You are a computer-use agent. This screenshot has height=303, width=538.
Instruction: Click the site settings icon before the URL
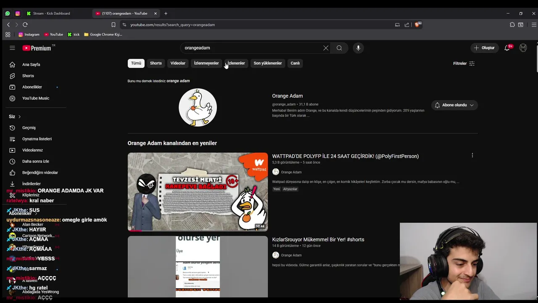pyautogui.click(x=124, y=25)
